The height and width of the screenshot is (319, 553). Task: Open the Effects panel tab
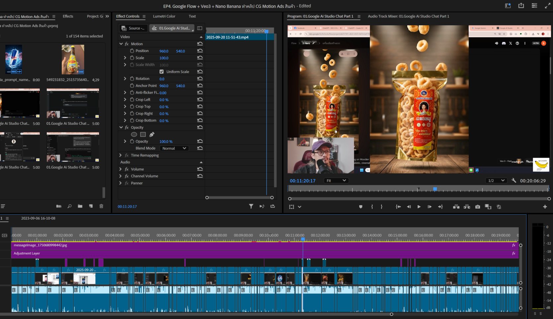pyautogui.click(x=68, y=16)
